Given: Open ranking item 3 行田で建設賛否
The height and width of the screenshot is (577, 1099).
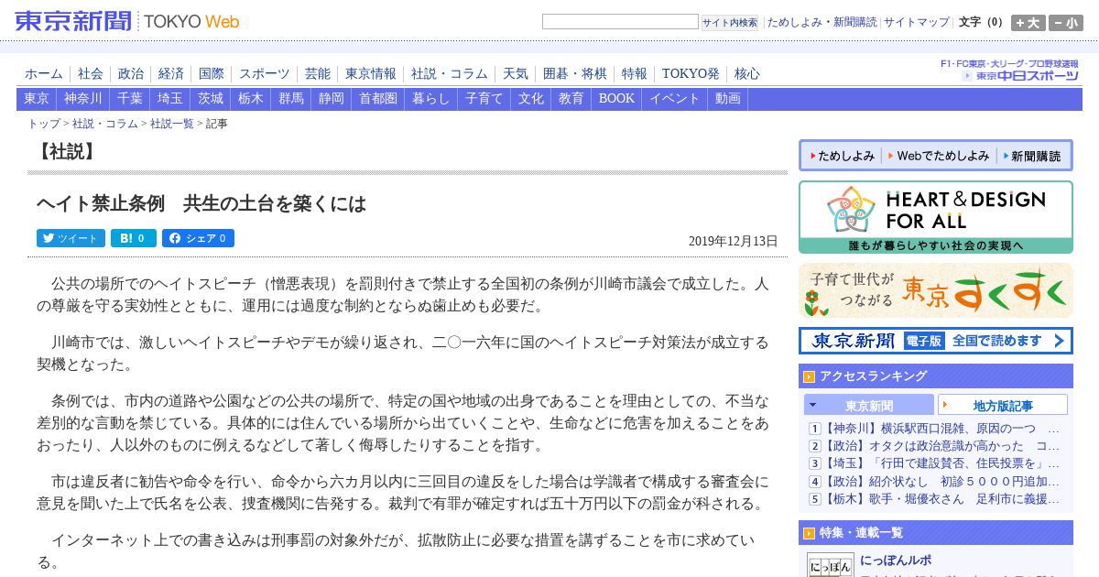Looking at the screenshot, I should tap(941, 463).
